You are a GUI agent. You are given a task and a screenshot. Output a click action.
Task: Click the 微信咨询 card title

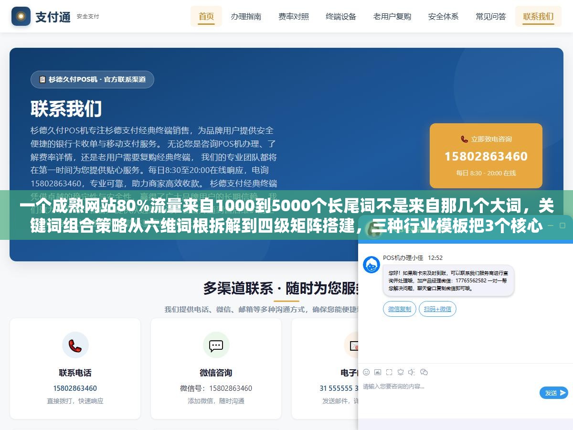coord(216,373)
